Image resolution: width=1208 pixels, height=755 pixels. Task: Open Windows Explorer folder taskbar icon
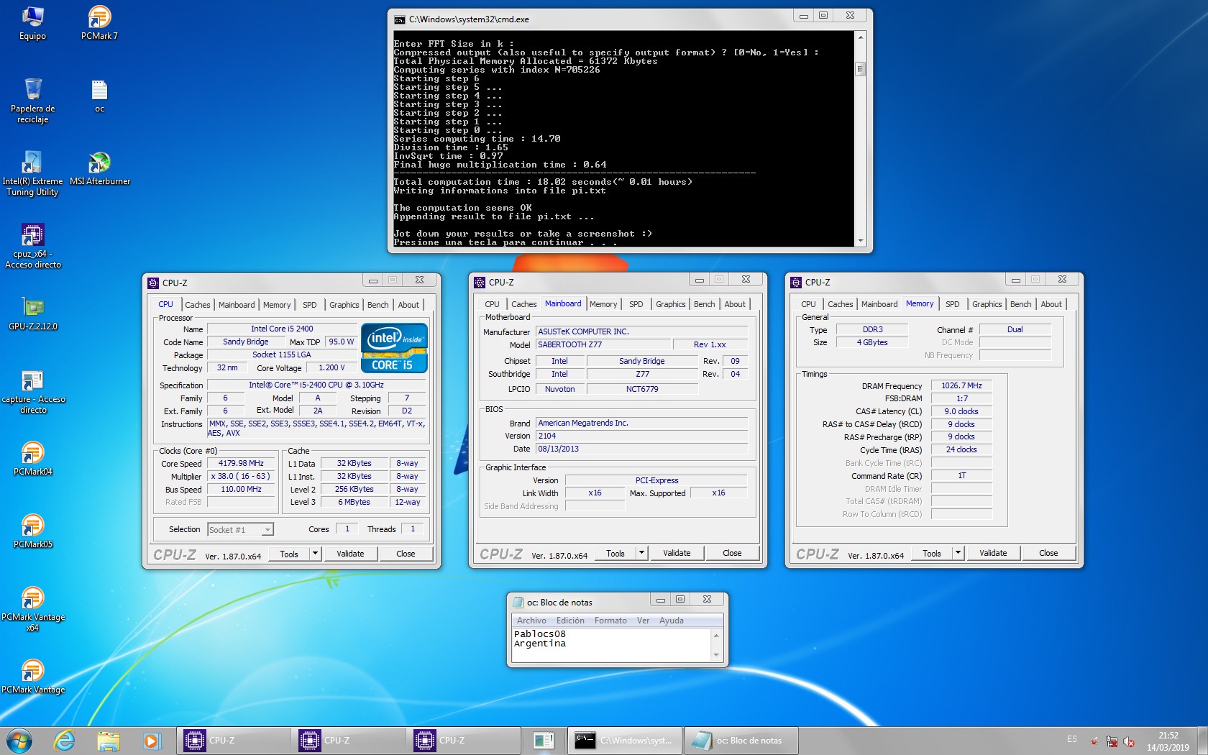click(x=108, y=740)
